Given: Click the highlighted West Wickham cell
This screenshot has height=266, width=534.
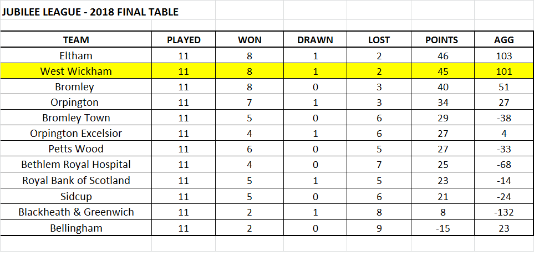Looking at the screenshot, I should (76, 71).
